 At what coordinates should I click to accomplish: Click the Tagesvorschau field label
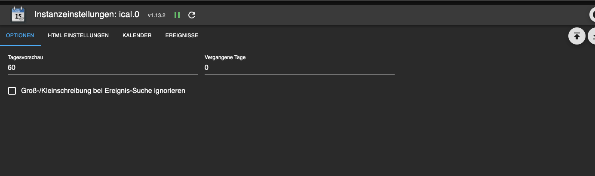click(x=25, y=57)
